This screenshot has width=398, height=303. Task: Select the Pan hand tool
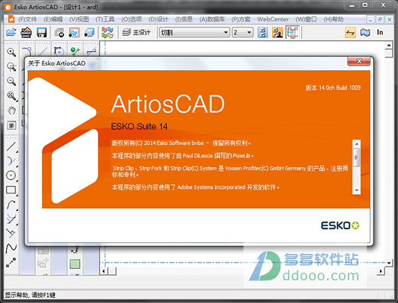pos(11,111)
